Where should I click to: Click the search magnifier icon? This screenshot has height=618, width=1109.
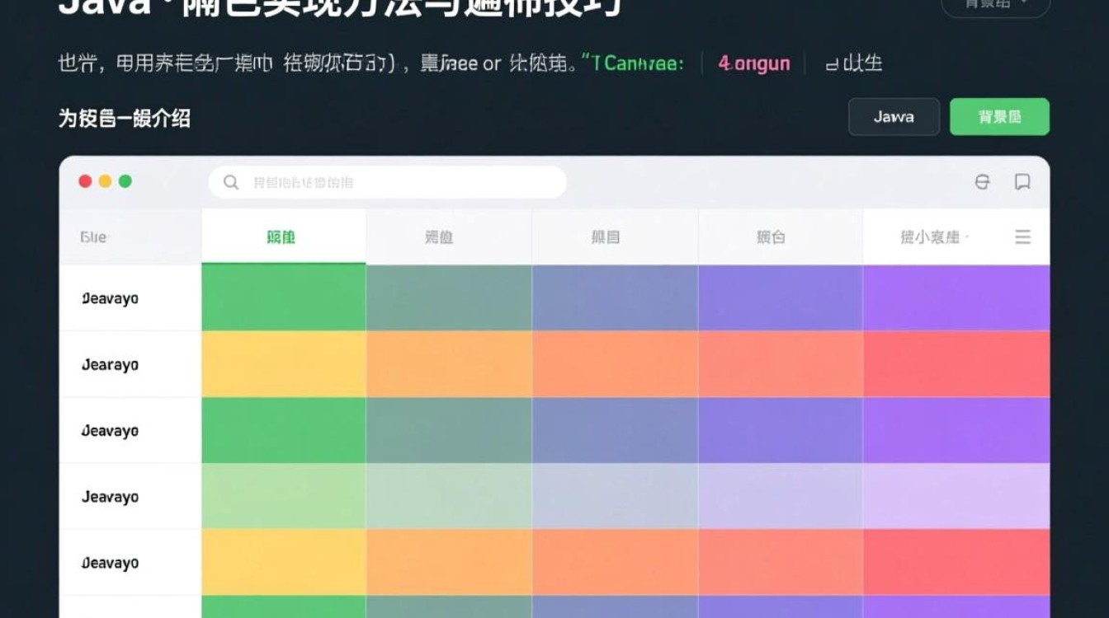click(x=230, y=182)
